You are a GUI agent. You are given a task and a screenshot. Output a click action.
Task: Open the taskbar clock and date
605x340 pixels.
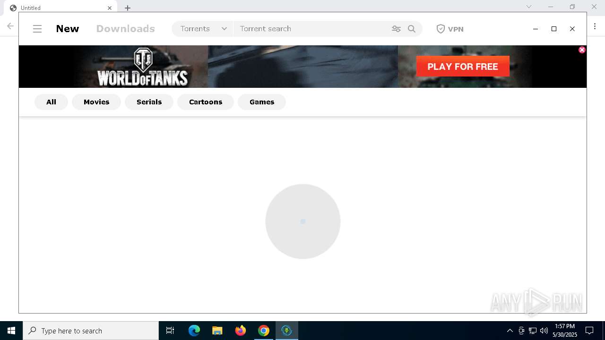click(565, 331)
